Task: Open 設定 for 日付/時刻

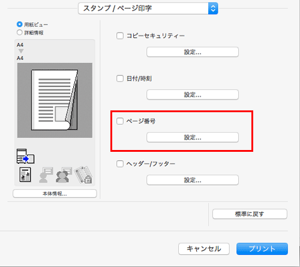Action: click(x=193, y=95)
